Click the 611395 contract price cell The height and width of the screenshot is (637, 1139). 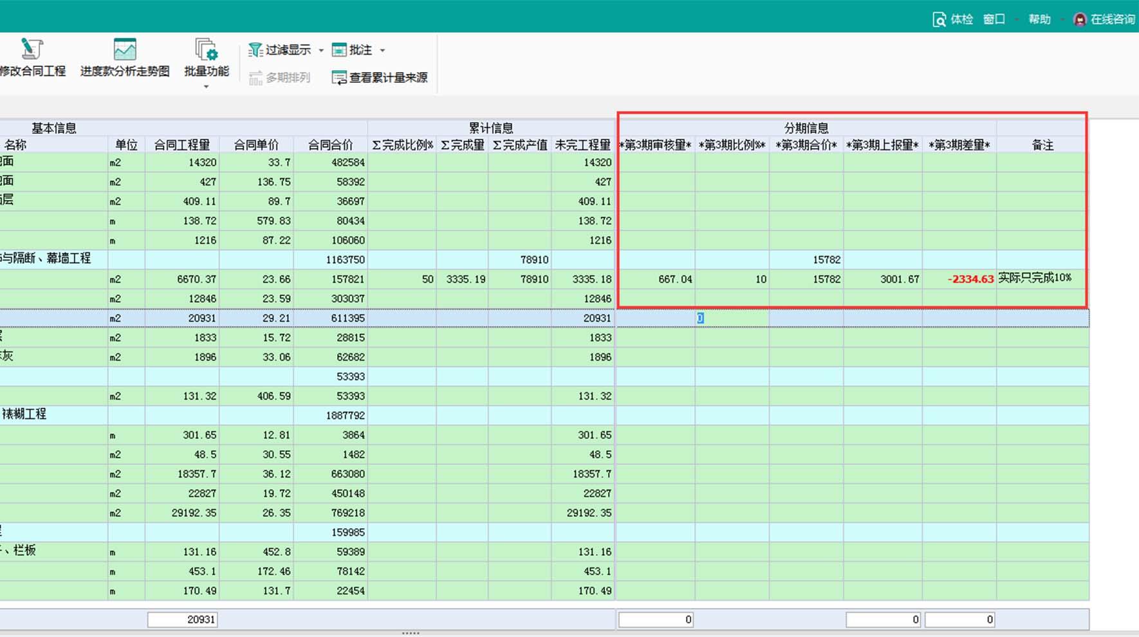(331, 318)
